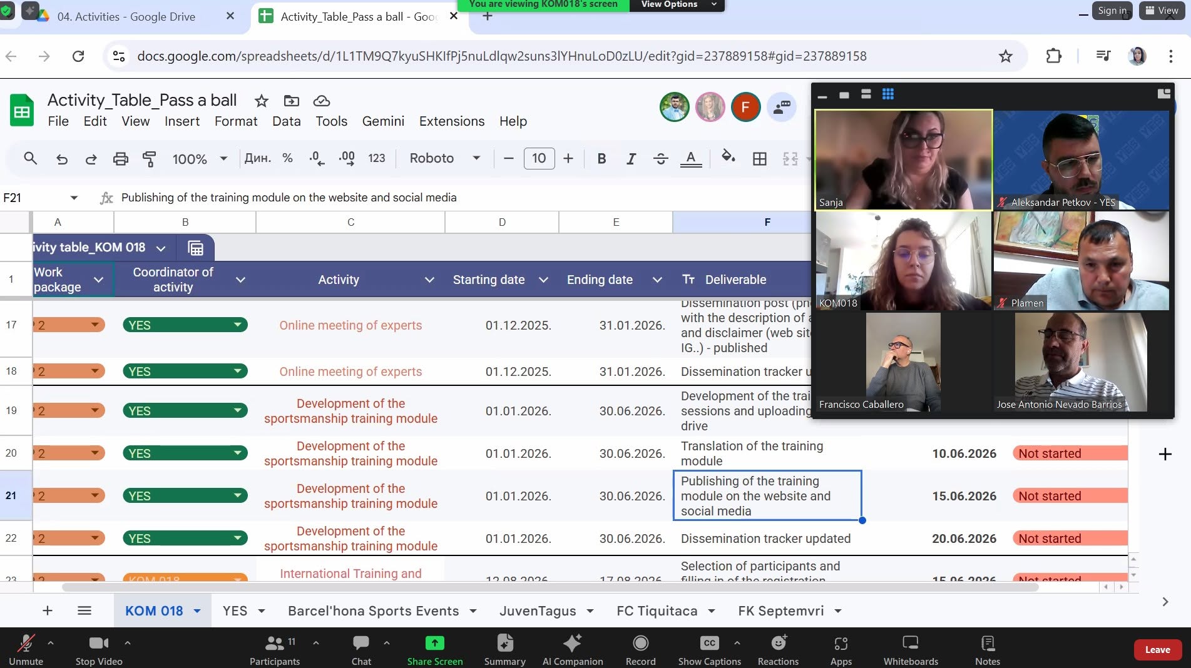Image resolution: width=1191 pixels, height=668 pixels.
Task: Open Zoom Whiteboards
Action: [911, 650]
